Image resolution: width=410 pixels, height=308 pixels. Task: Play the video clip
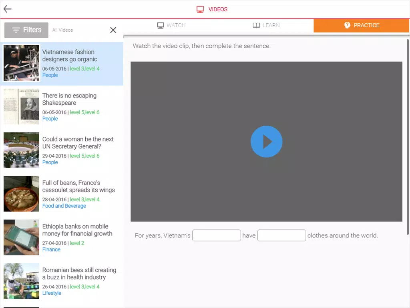pyautogui.click(x=266, y=142)
